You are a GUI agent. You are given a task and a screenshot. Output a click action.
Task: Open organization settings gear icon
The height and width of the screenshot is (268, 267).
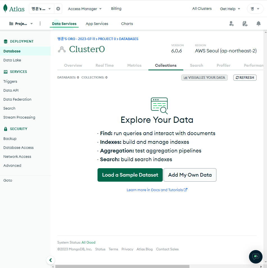point(58,9)
